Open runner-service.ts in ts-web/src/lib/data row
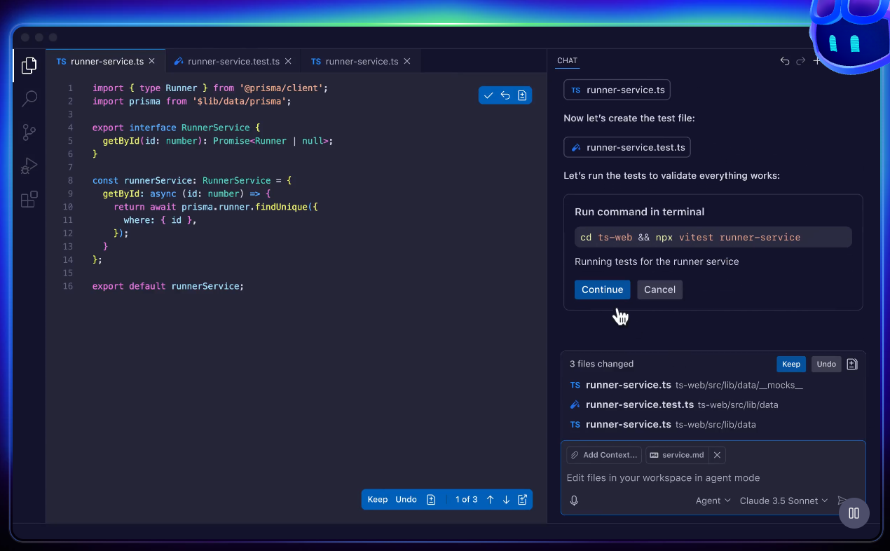Screen dimensions: 890x551 point(713,424)
